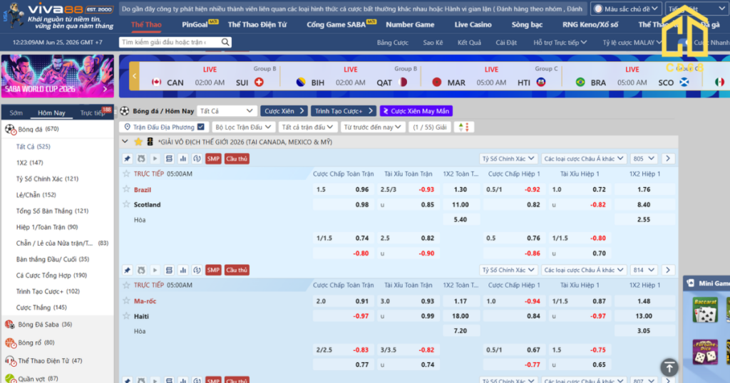Open Hỗ trợ Trực tiếp dropdown
The image size is (730, 383).
[560, 42]
